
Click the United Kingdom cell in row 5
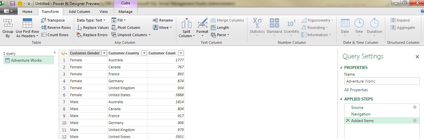click(128, 88)
